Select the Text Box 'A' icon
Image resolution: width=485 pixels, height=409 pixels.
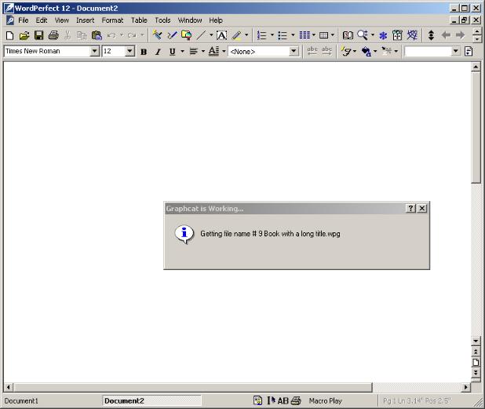[221, 35]
